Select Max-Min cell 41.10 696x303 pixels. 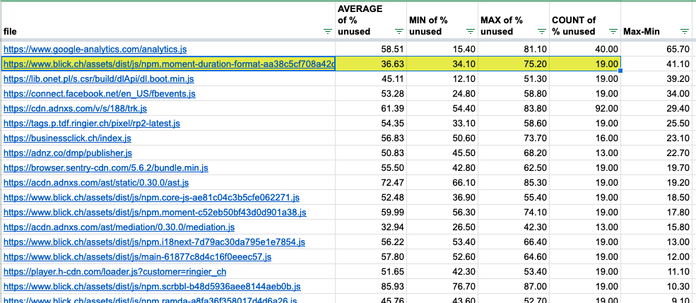658,64
